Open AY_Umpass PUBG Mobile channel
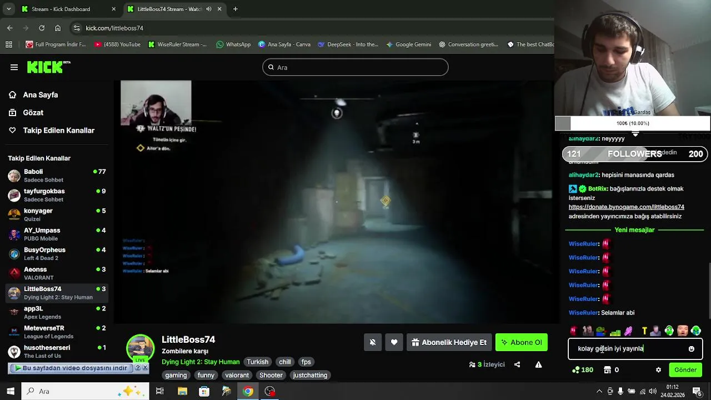Image resolution: width=711 pixels, height=400 pixels. pos(57,234)
